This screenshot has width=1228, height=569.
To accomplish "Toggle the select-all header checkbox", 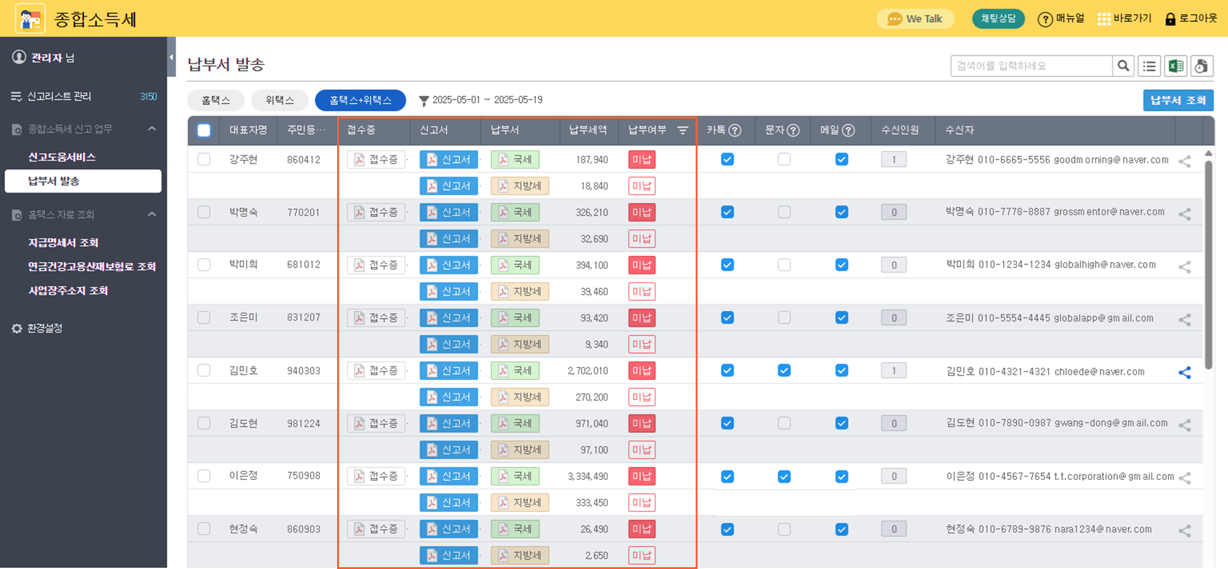I will [x=204, y=130].
